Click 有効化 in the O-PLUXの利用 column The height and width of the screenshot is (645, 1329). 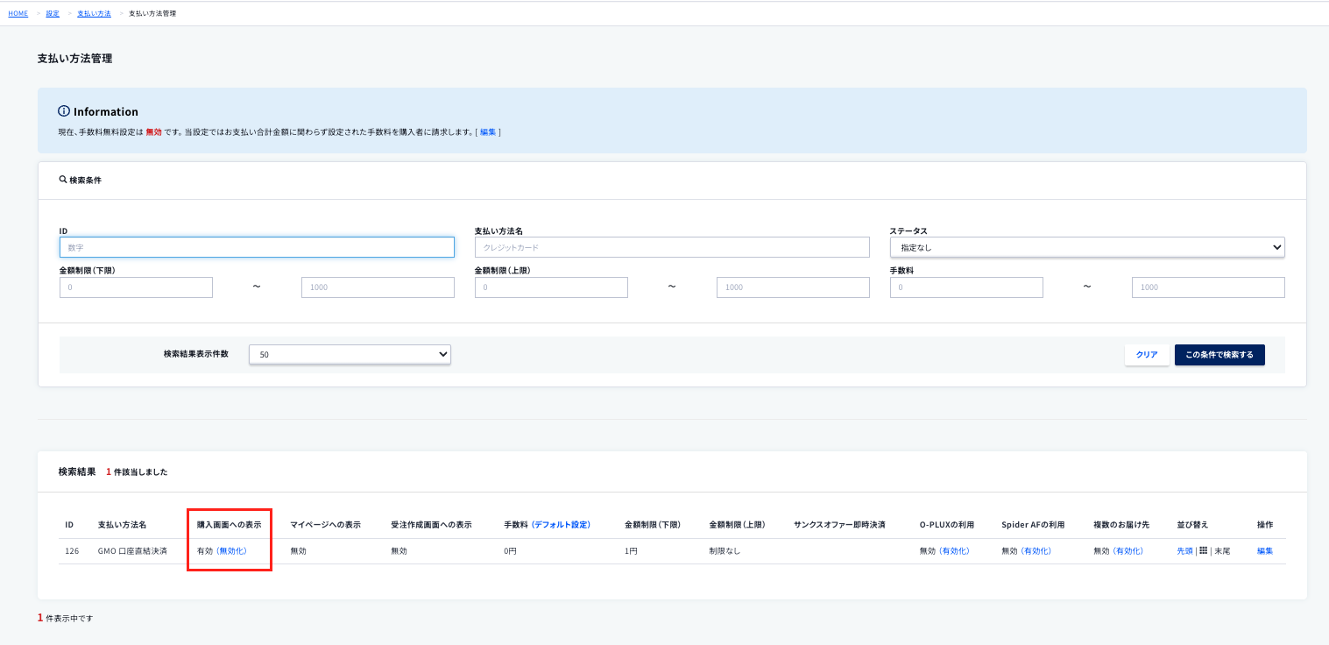[954, 551]
